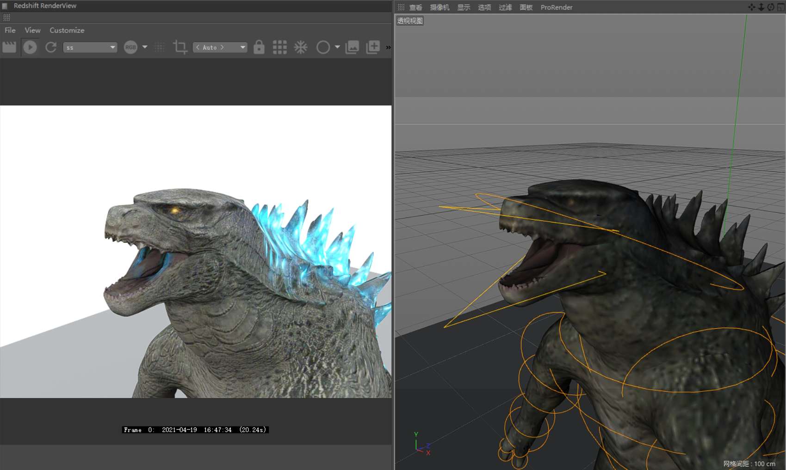Click the dotted bucket grid icon

point(160,47)
